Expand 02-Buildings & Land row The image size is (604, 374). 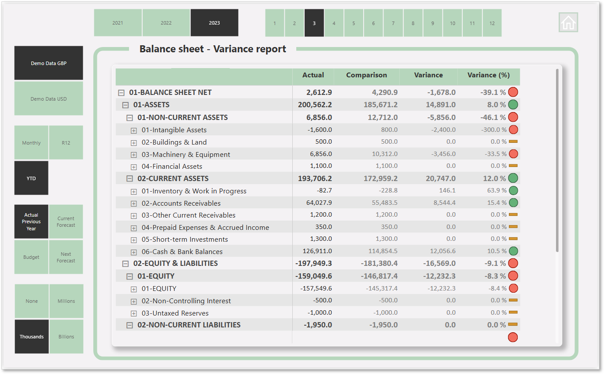[134, 143]
